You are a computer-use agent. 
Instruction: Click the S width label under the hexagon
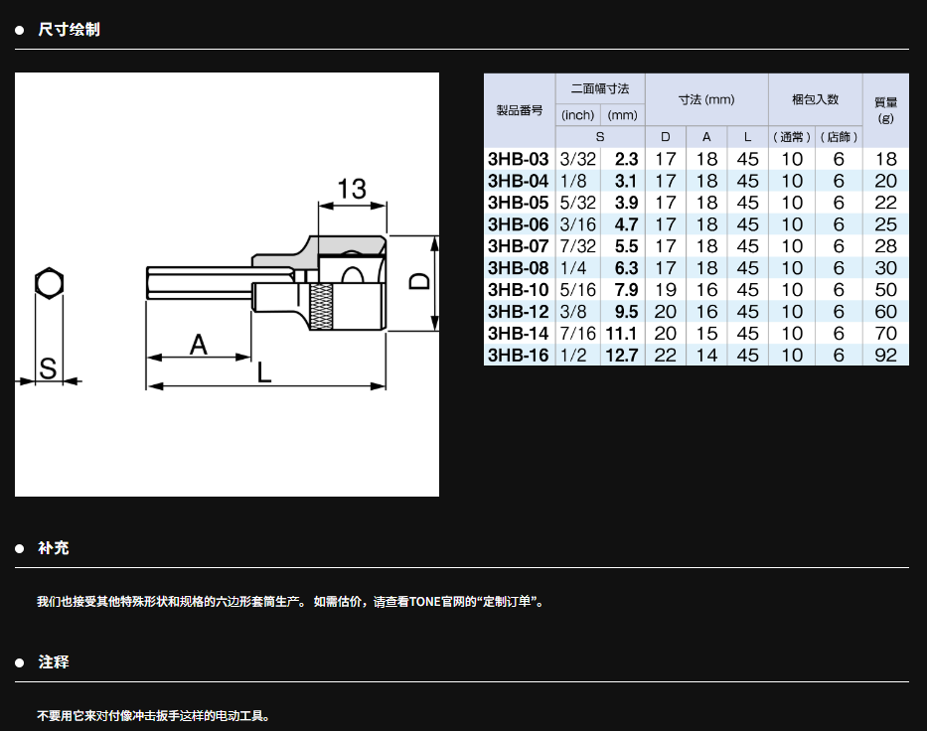point(47,367)
